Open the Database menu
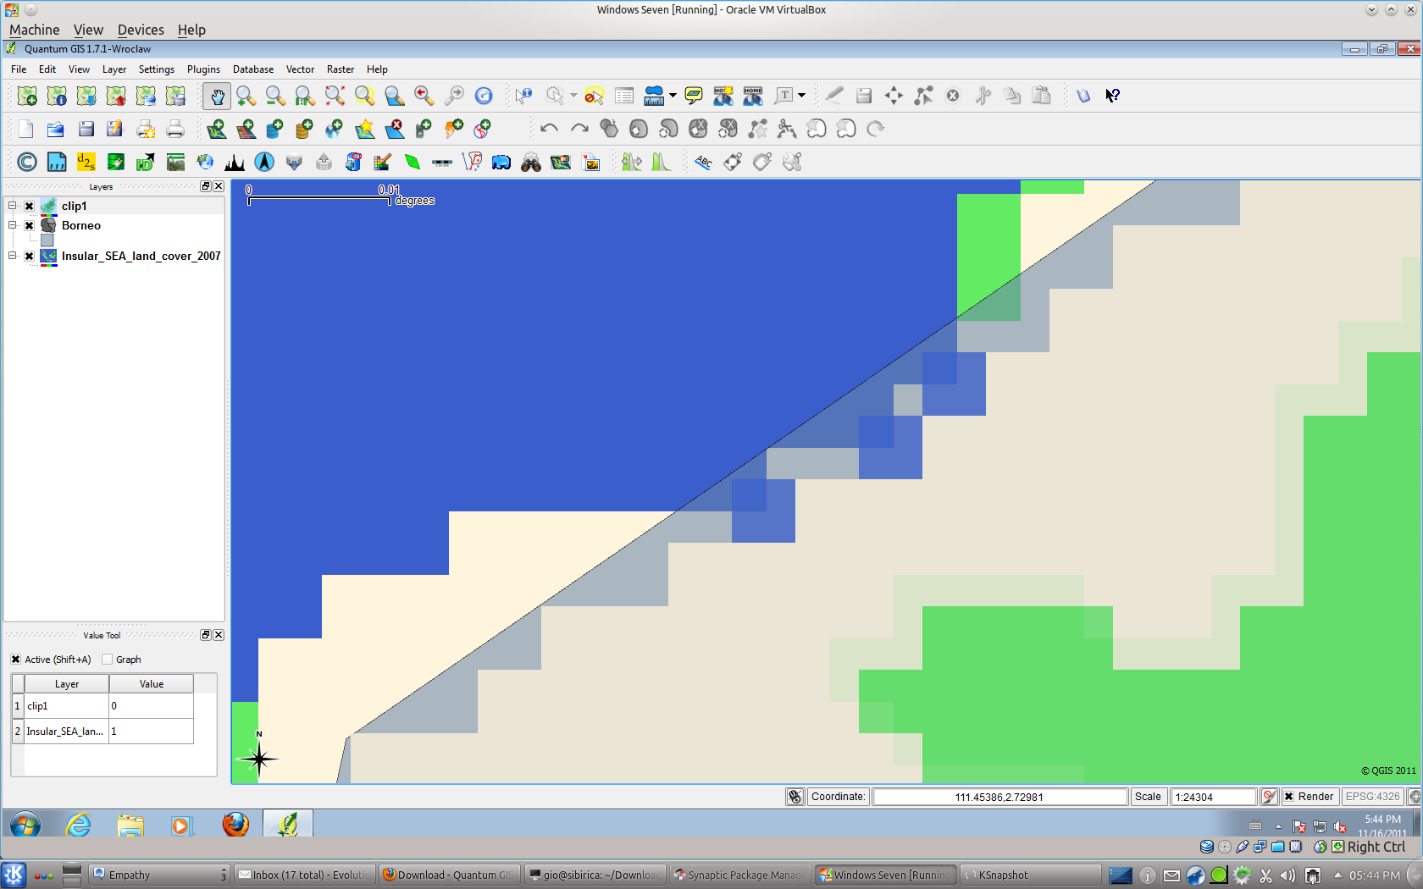 click(x=253, y=69)
